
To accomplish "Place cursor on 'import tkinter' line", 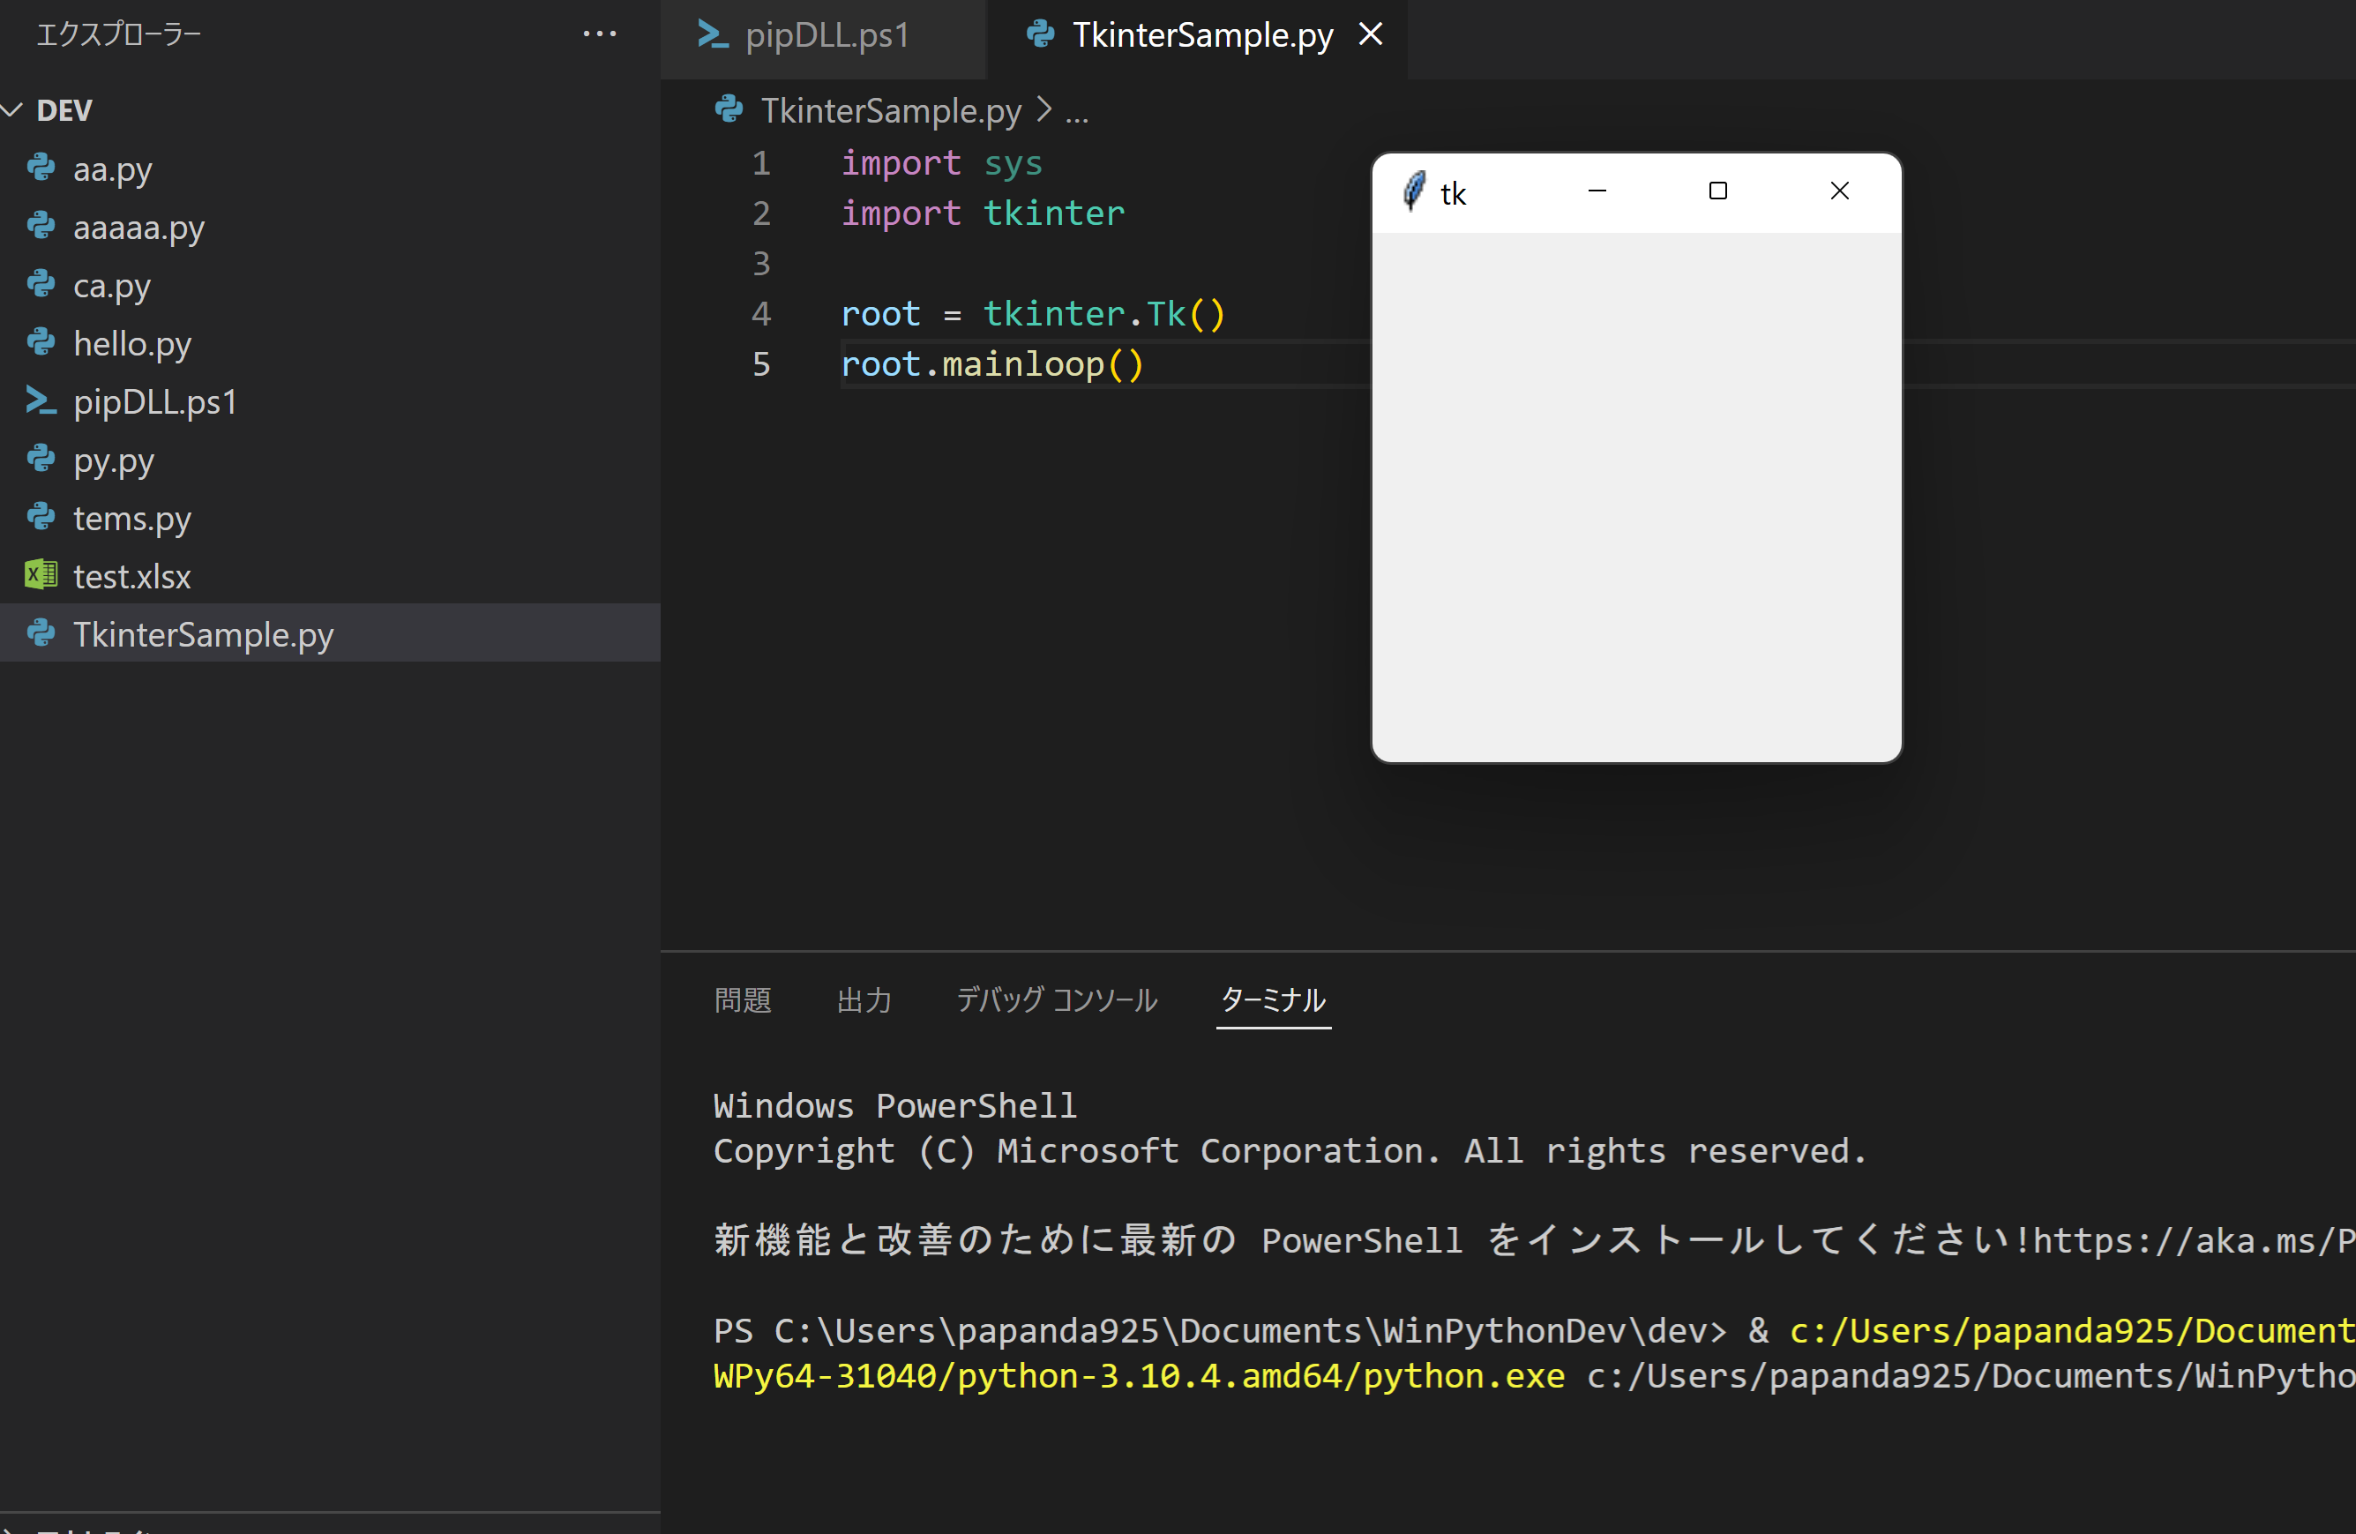I will [x=982, y=213].
